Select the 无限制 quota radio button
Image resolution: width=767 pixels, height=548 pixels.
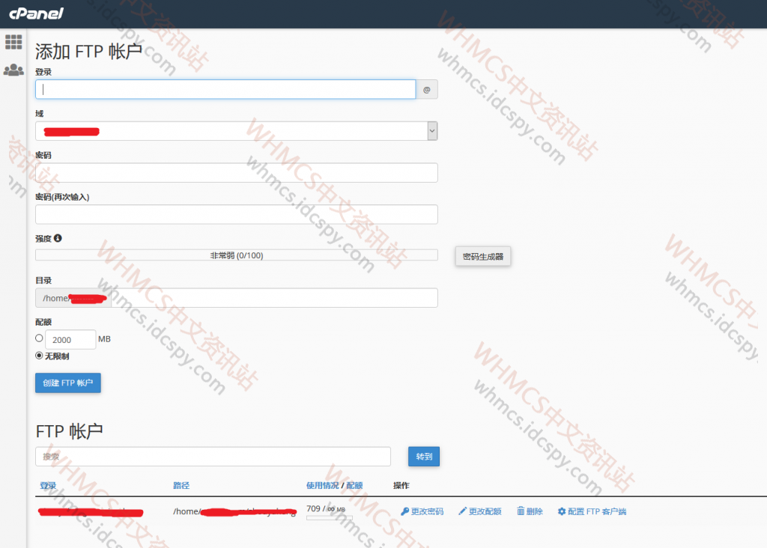[x=39, y=356]
